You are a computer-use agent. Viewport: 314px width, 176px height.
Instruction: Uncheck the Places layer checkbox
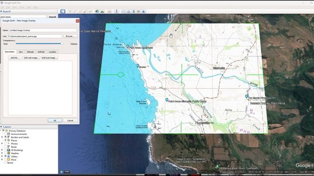click(x=5, y=140)
